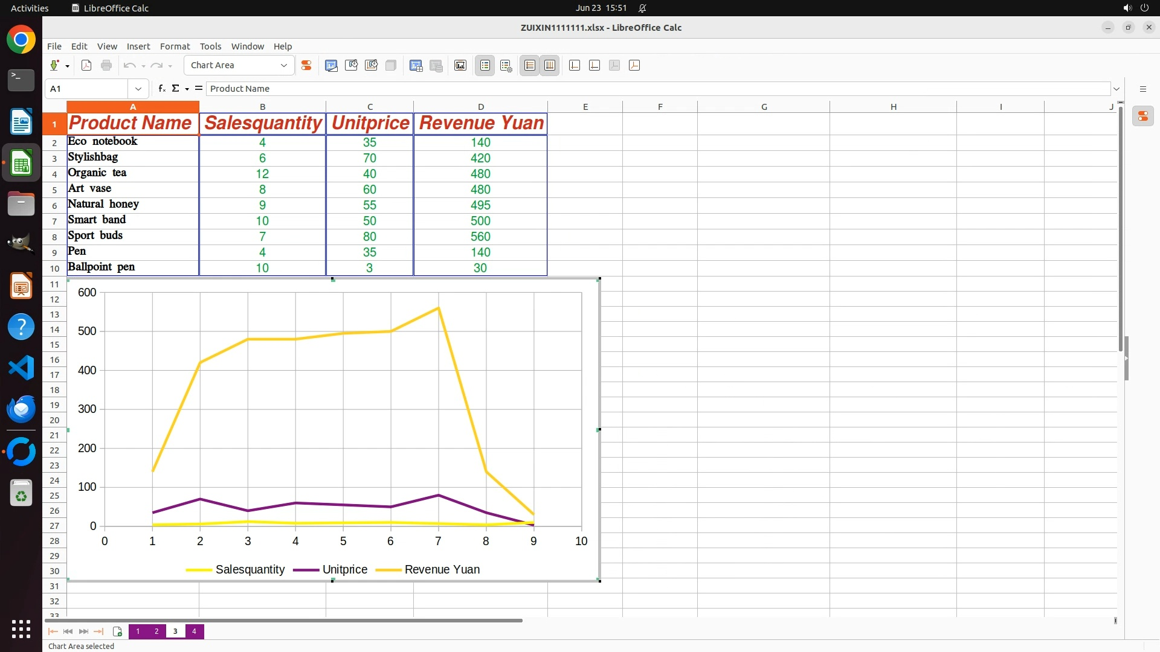Open the Name Box dropdown arrow

pos(138,89)
